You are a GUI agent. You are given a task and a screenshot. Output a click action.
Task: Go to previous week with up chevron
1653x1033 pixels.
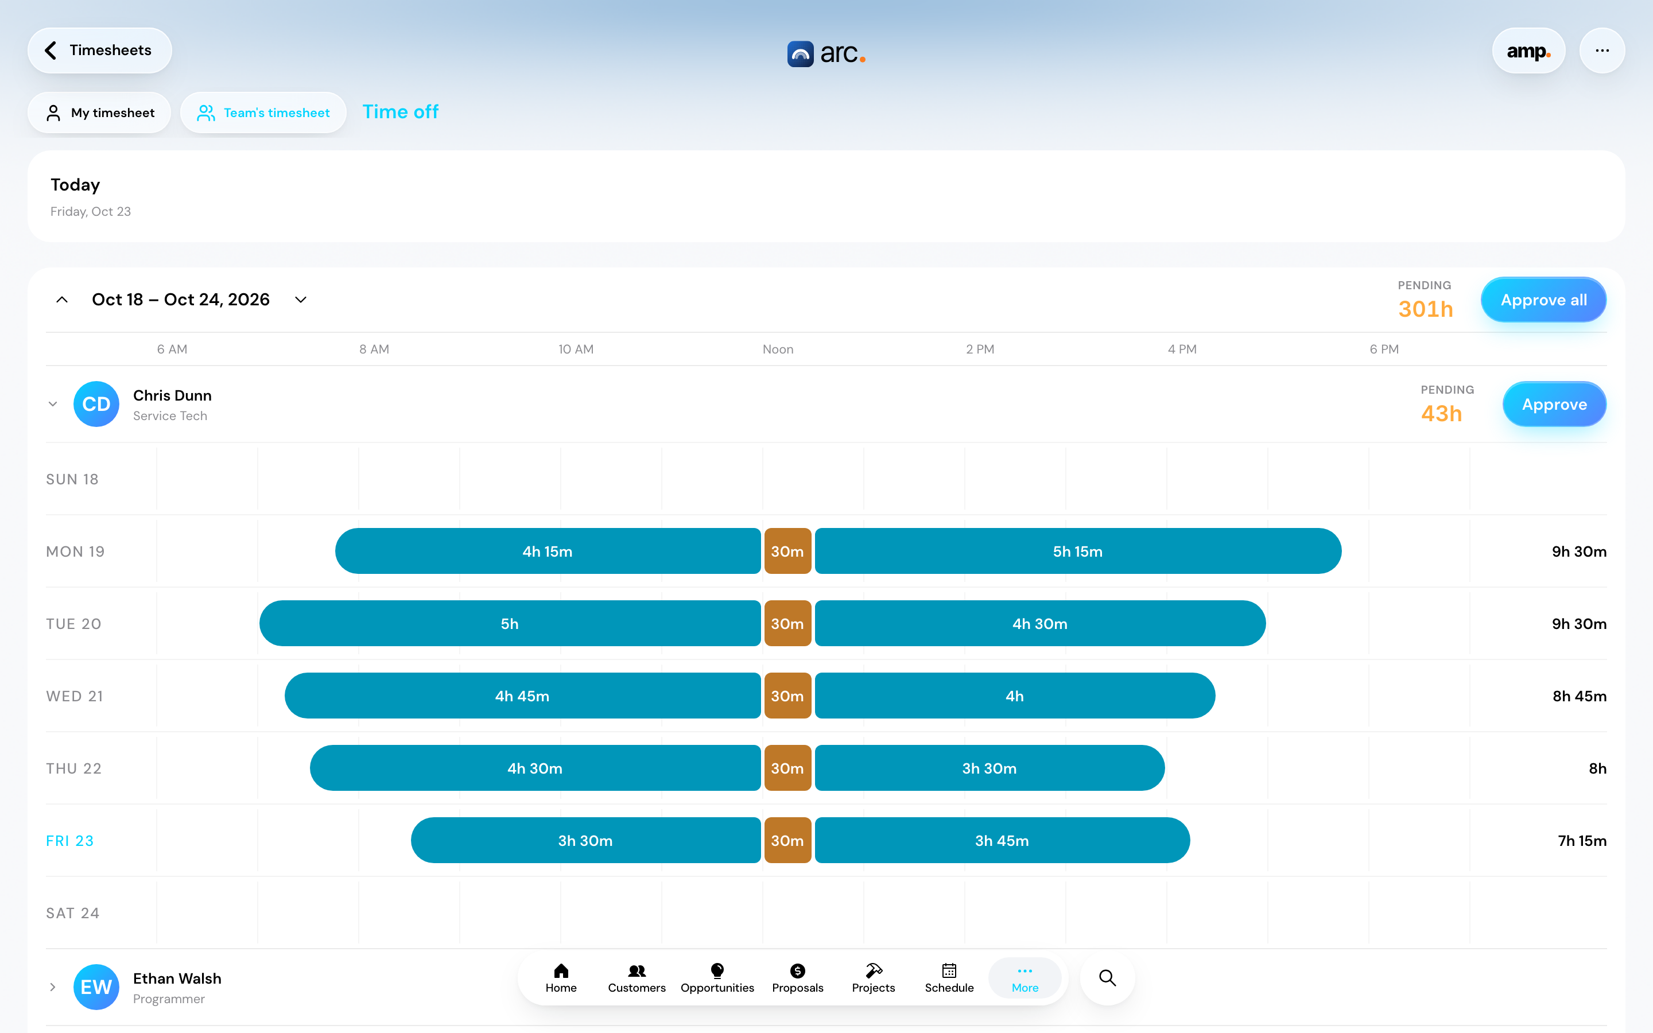click(x=61, y=300)
